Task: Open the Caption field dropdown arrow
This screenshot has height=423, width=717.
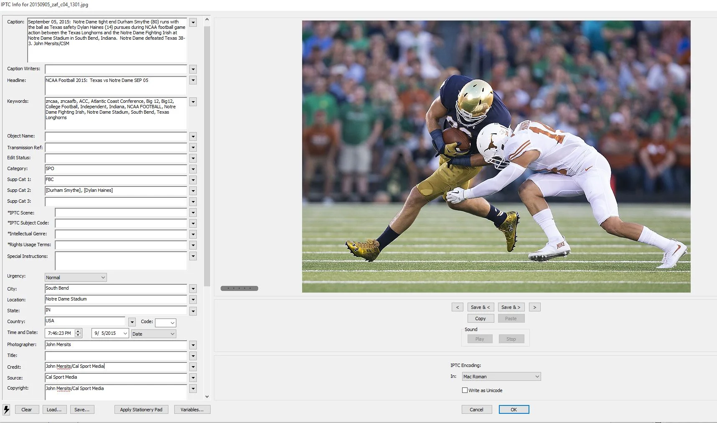Action: click(x=193, y=23)
